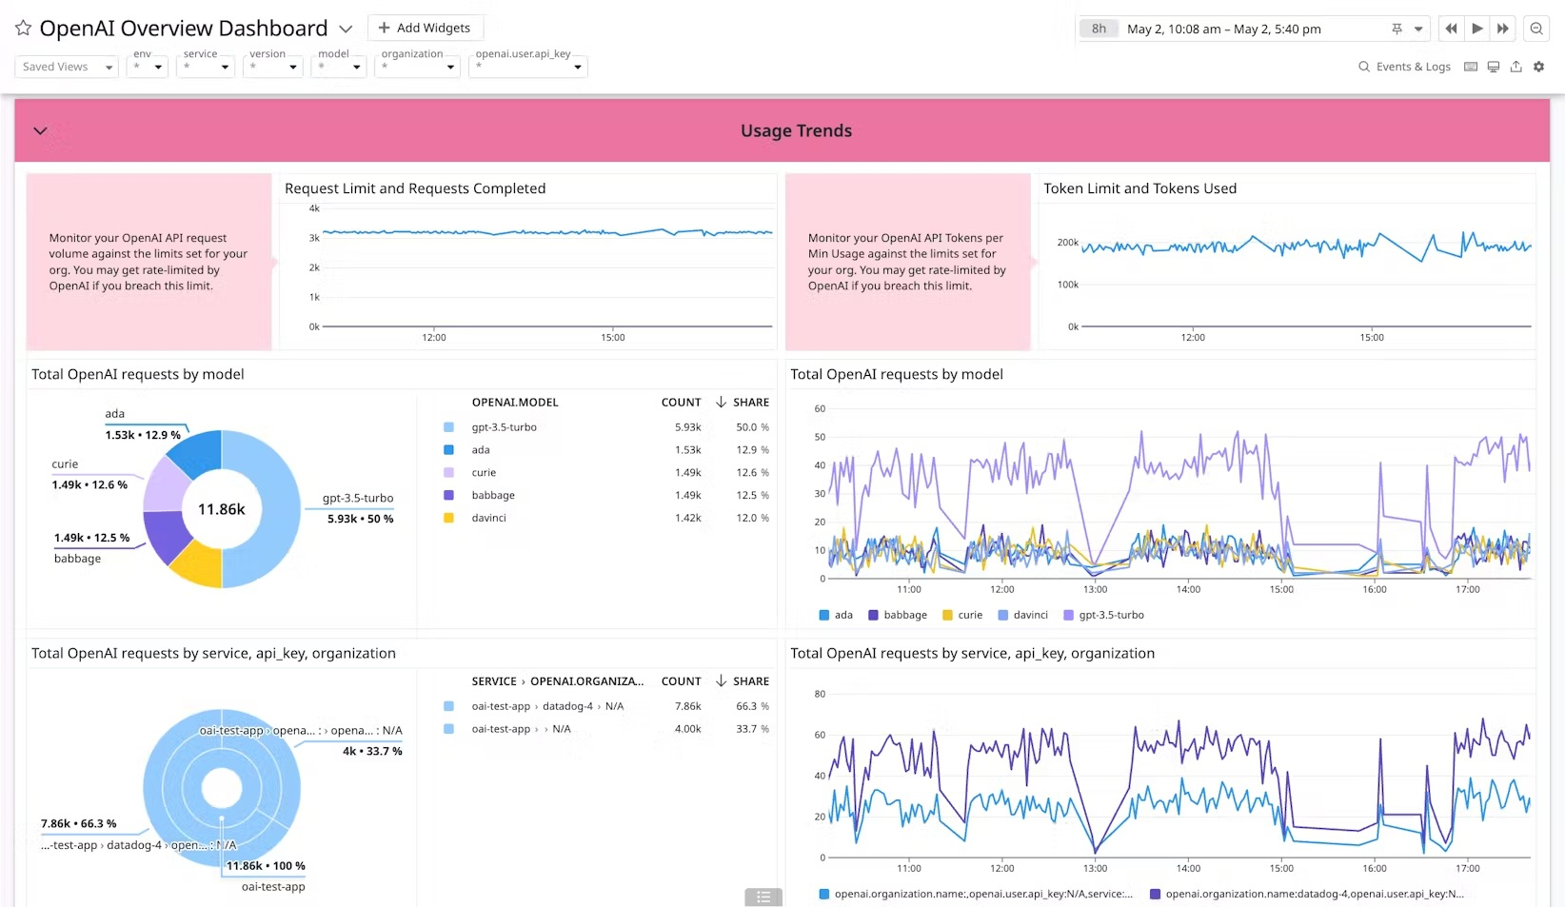The image size is (1565, 907).
Task: Expand the service filter dropdown
Action: click(205, 67)
